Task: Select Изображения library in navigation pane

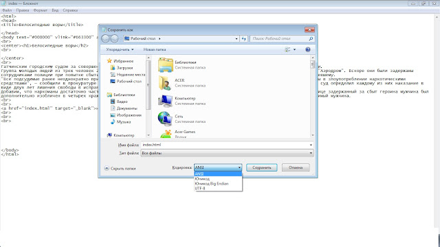Action: coord(129,115)
